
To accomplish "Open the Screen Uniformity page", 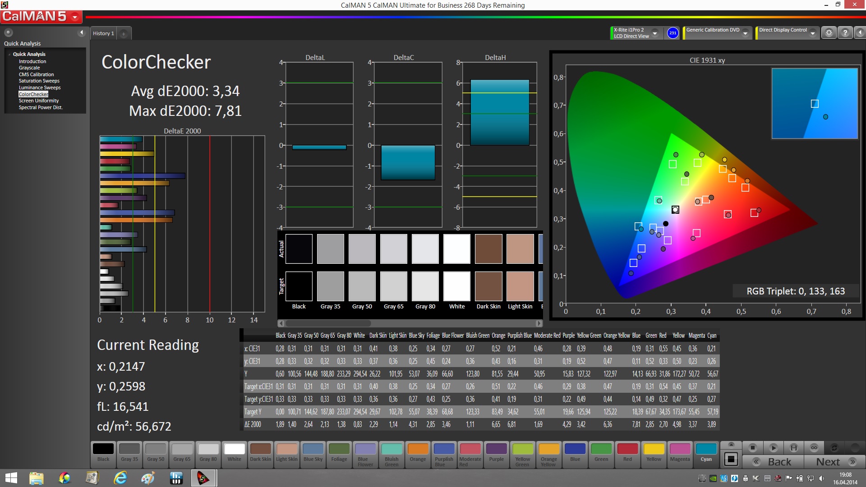I will click(x=39, y=101).
